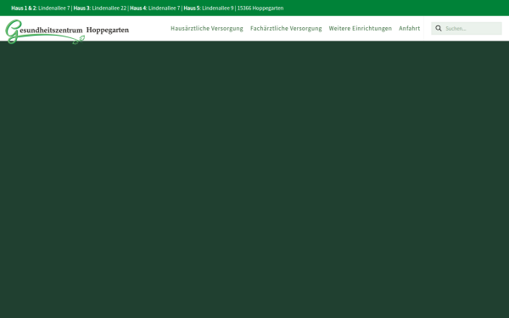Select 'Haus 1 & 2: Lindenallee 7' address text
The image size is (509, 318).
[41, 8]
